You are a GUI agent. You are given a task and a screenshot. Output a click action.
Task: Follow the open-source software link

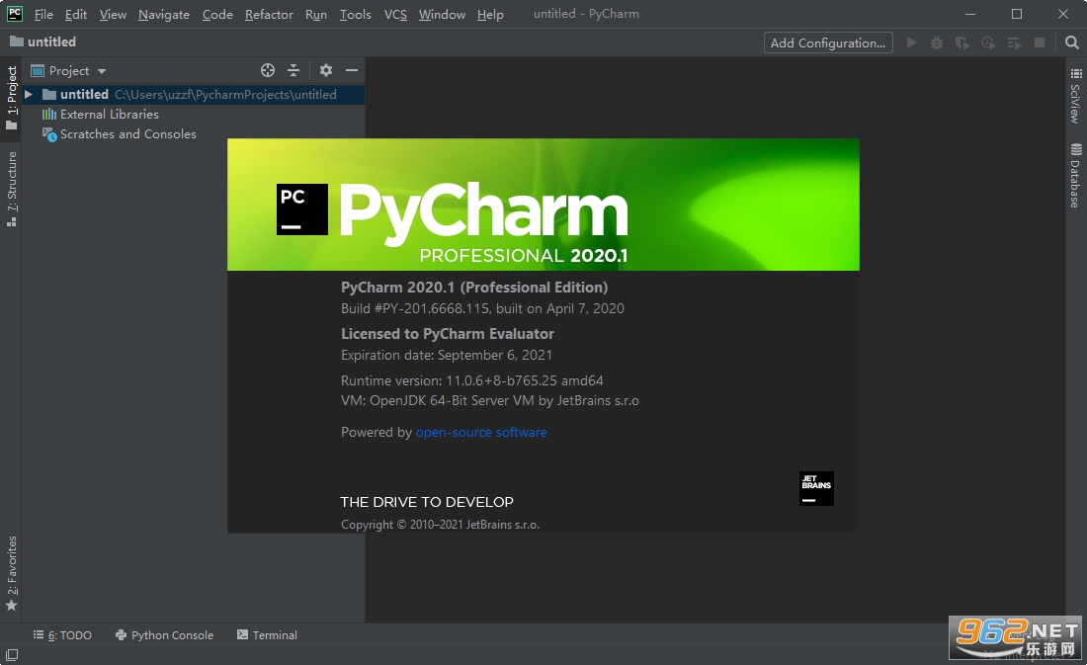(x=481, y=432)
